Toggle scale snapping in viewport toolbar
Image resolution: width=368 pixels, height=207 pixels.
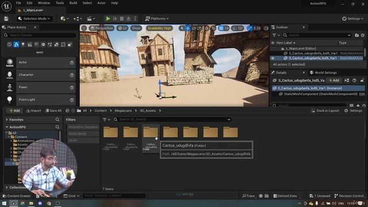(250, 28)
